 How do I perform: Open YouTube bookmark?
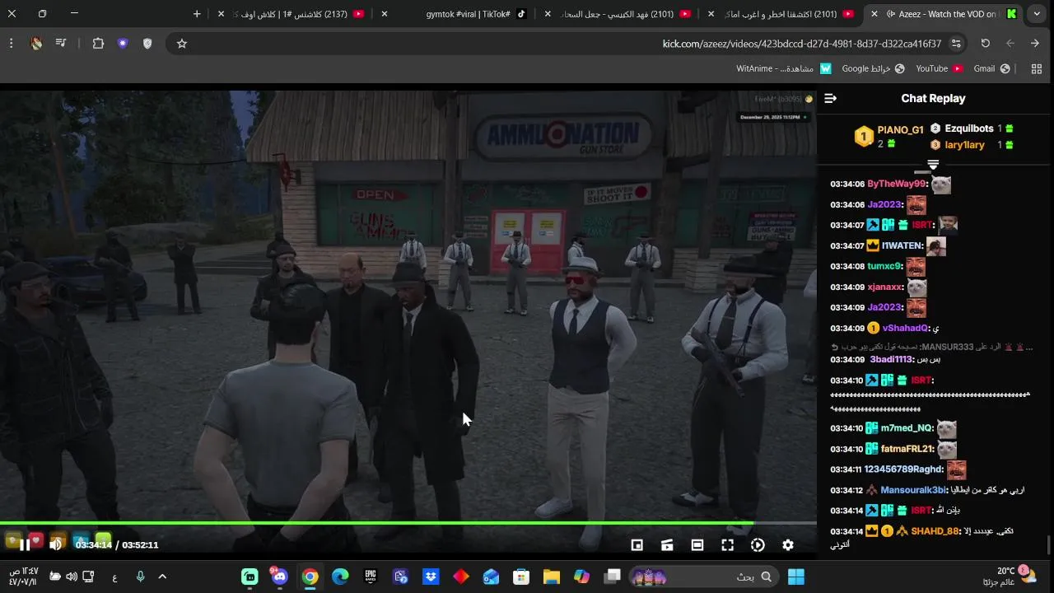coord(939,68)
